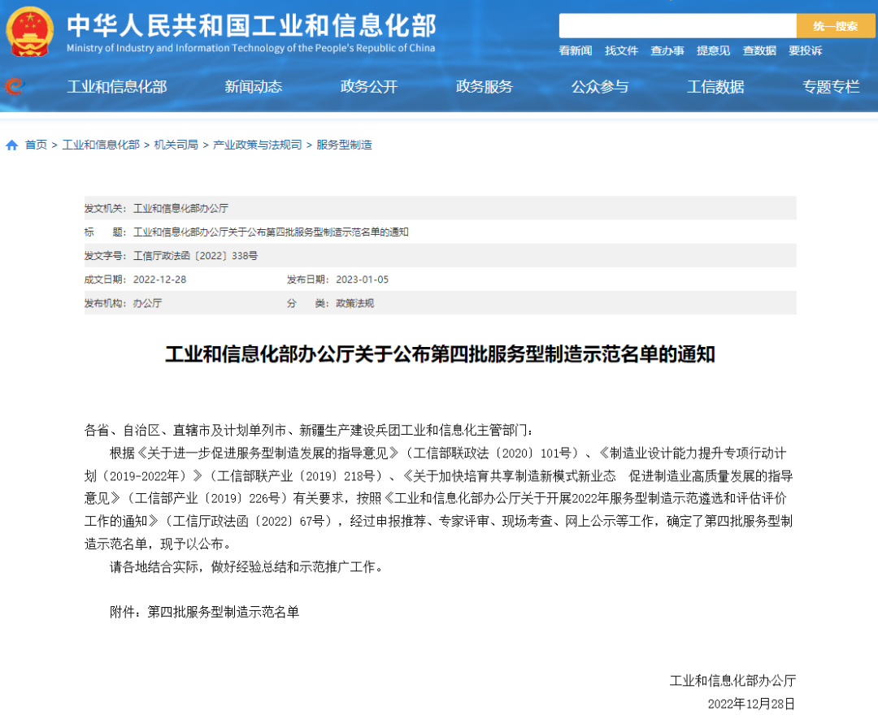Open the 政务公开 nav menu
The width and height of the screenshot is (878, 724).
[369, 87]
